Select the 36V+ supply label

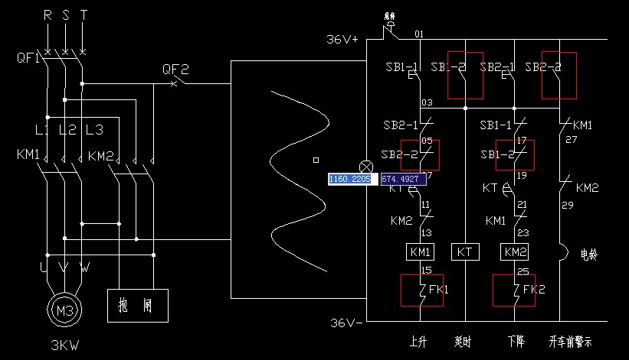[342, 39]
